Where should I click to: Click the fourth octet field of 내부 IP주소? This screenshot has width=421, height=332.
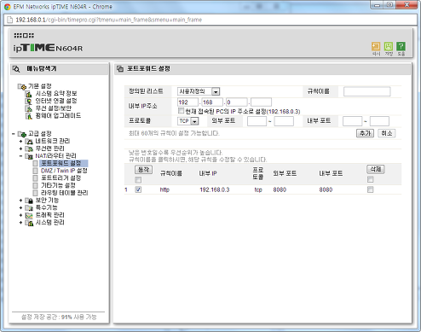pos(261,102)
